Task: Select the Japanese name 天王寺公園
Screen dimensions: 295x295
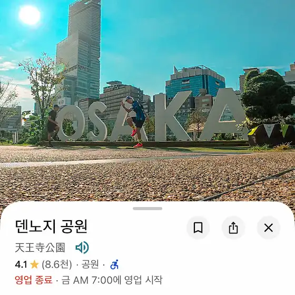Action: 40,248
